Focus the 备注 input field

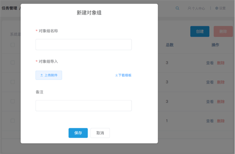pyautogui.click(x=84, y=106)
